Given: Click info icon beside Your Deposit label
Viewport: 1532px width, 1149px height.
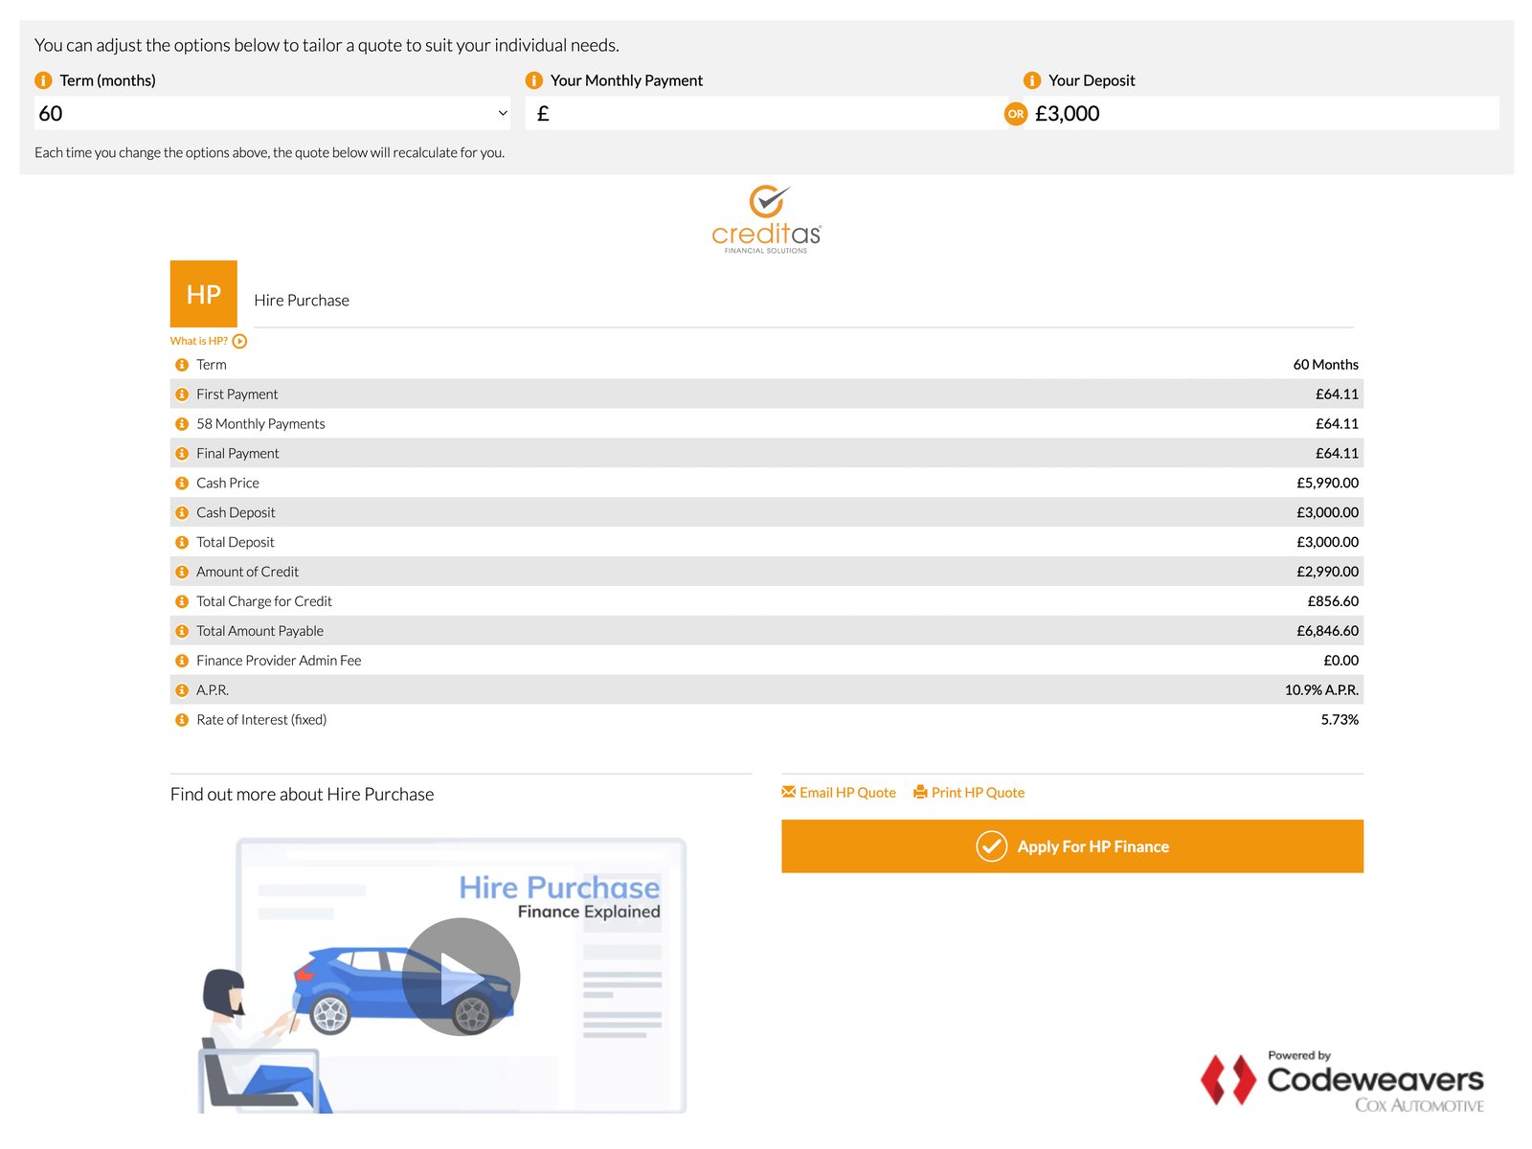Looking at the screenshot, I should coord(1032,80).
